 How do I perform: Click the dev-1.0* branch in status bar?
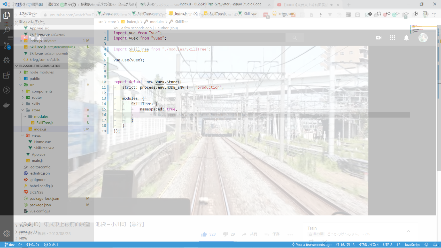(x=13, y=245)
